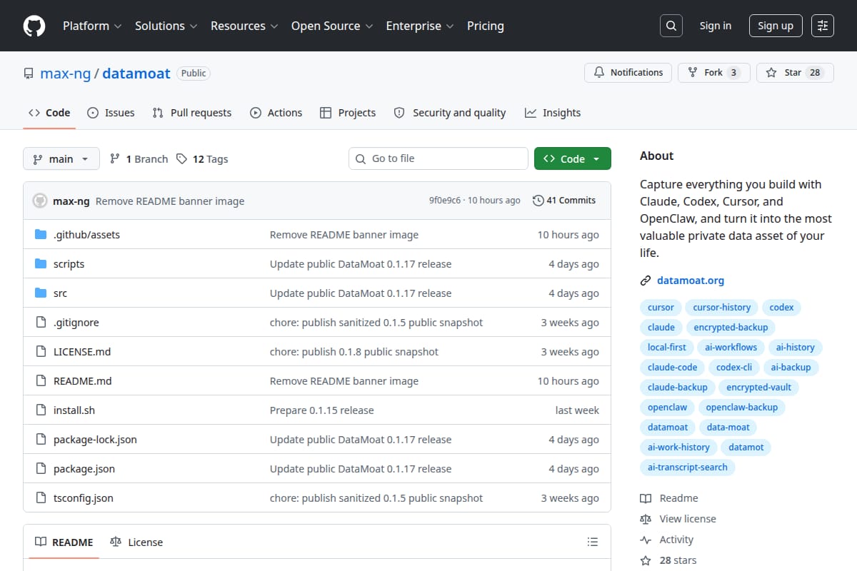Click the repository icon before max-ng
Viewport: 857px width, 571px height.
pos(29,73)
